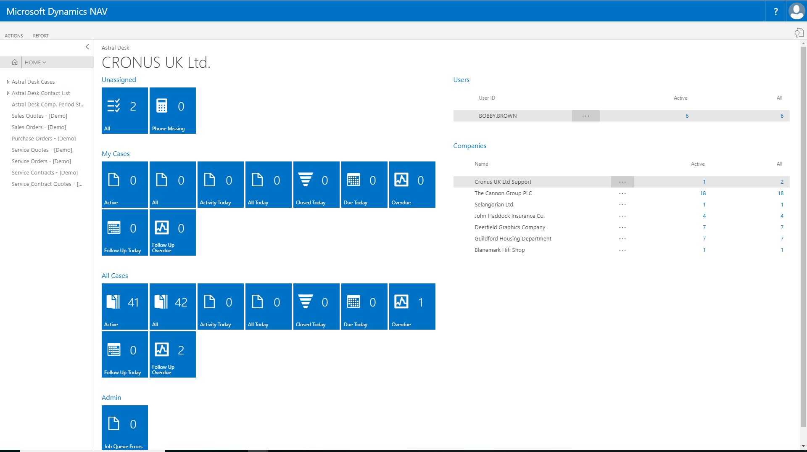The height and width of the screenshot is (452, 807).
Task: Expand the Astral Desk Cases tree node
Action: tap(8, 82)
